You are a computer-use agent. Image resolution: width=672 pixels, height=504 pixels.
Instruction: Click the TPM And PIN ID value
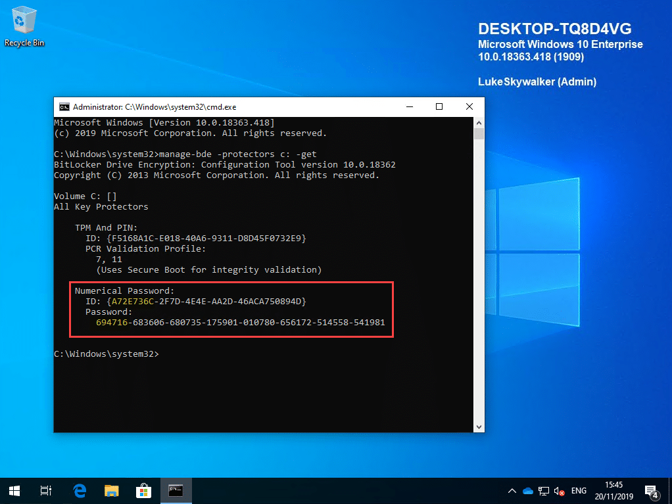click(x=206, y=238)
